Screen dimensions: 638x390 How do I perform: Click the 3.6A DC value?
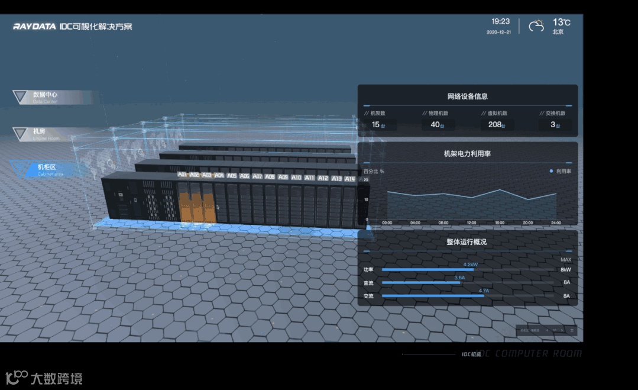pyautogui.click(x=459, y=278)
